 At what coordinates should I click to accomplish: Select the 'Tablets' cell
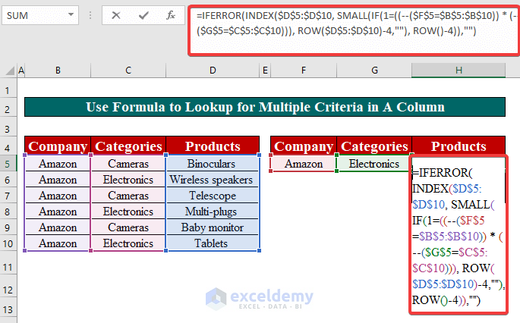point(213,243)
